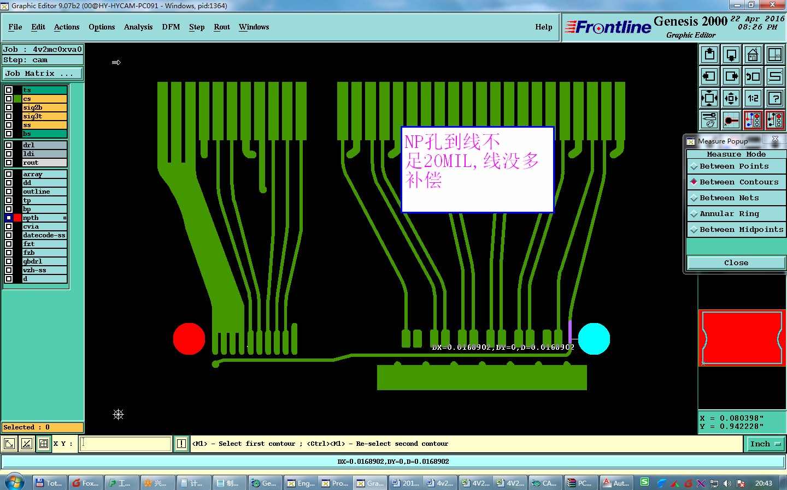The height and width of the screenshot is (490, 787).
Task: Open the wrench and palette display options icon
Action: tap(709, 120)
